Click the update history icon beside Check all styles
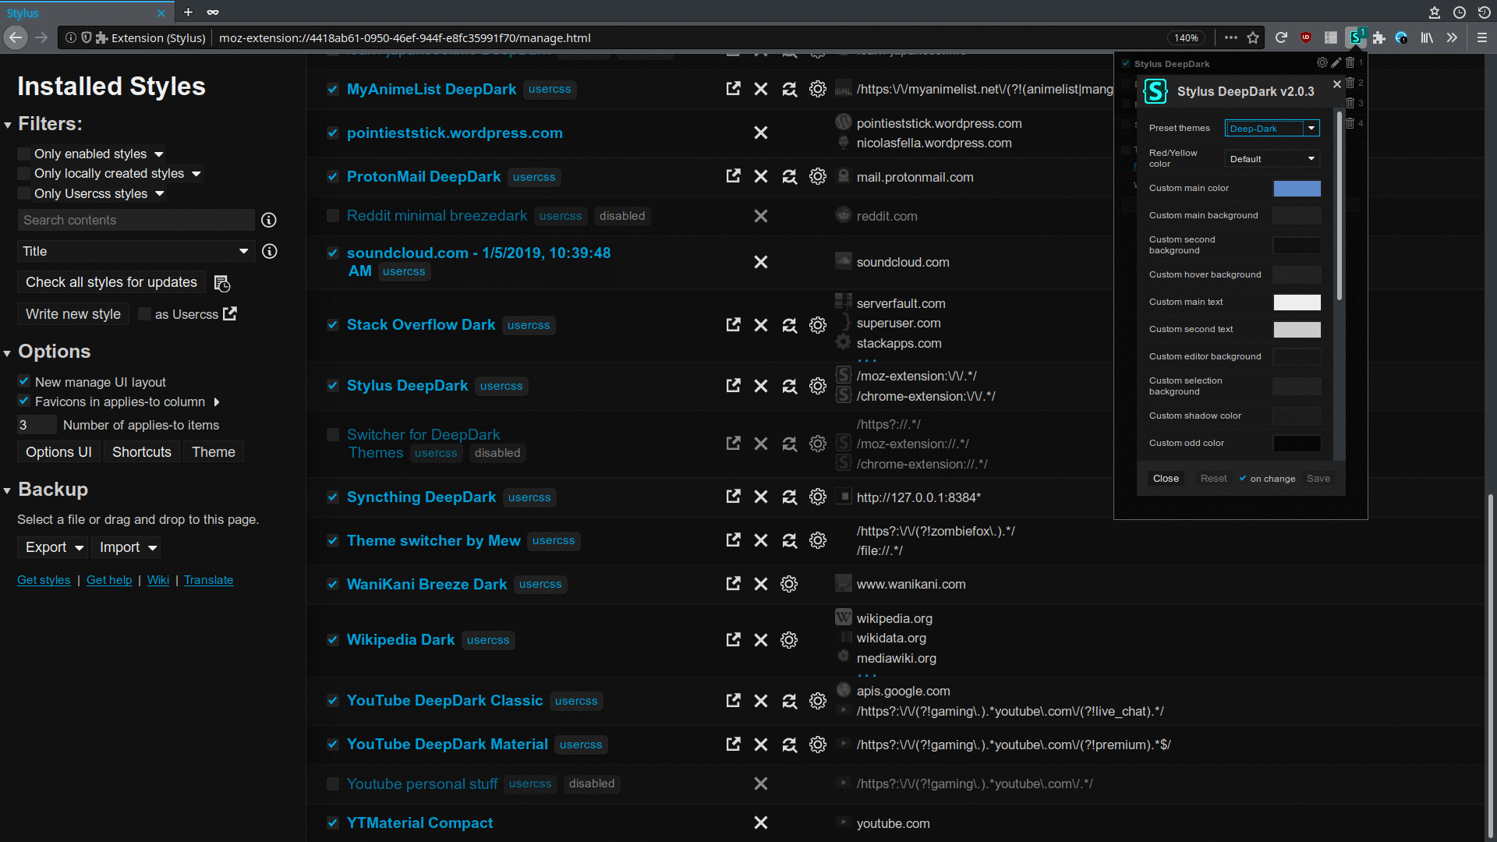This screenshot has height=842, width=1497. pos(222,283)
